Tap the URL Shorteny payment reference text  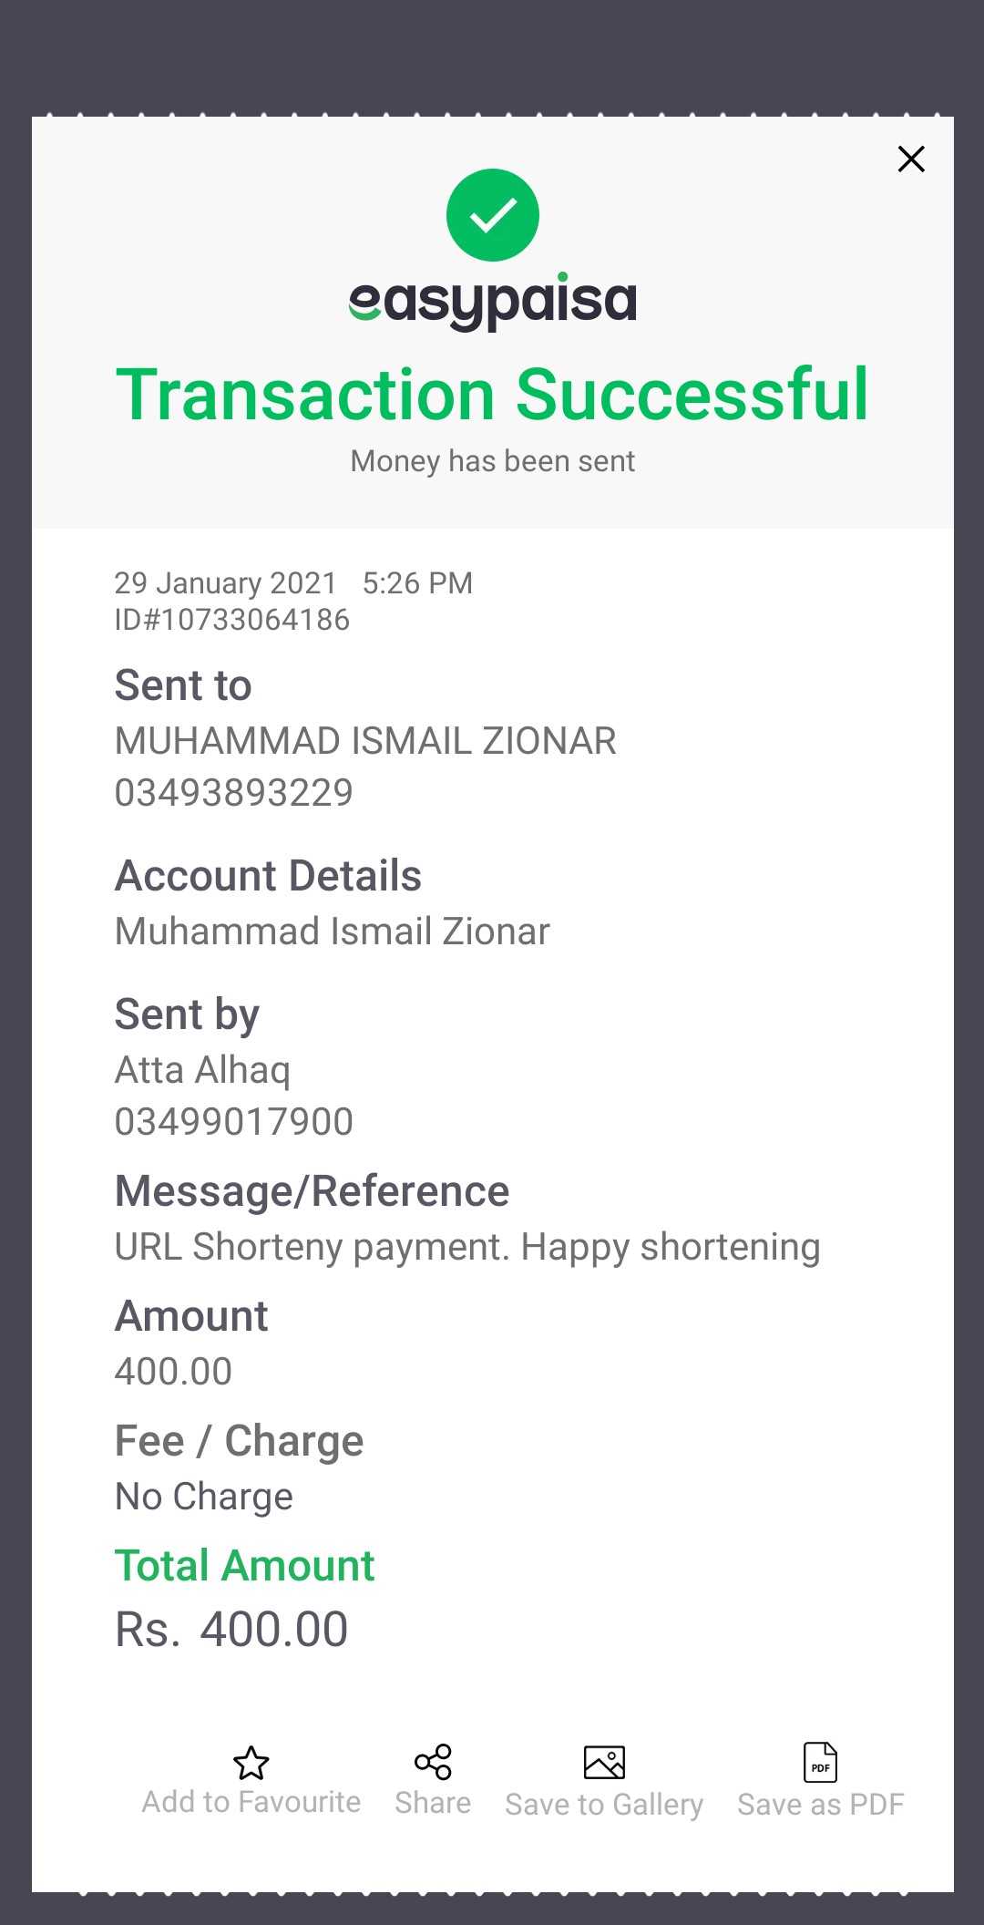tap(467, 1247)
